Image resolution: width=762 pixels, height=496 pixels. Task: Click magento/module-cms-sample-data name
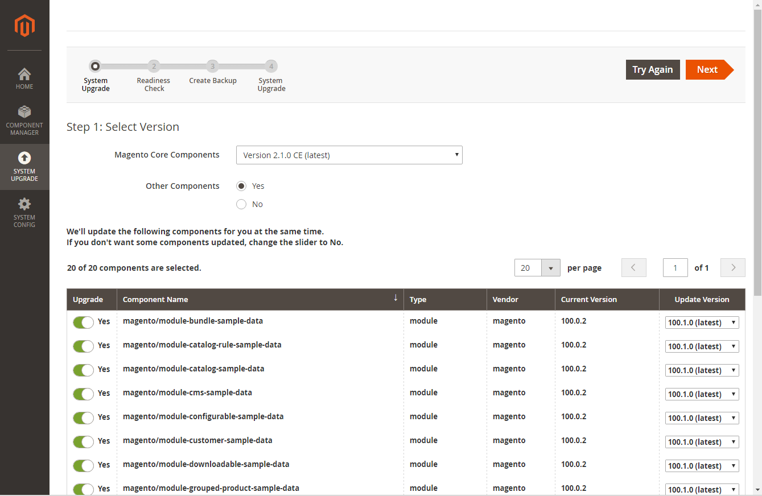click(187, 392)
